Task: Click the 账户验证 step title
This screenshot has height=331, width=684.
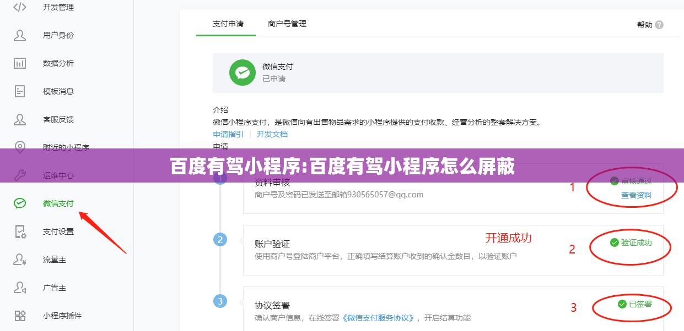Action: (x=272, y=244)
